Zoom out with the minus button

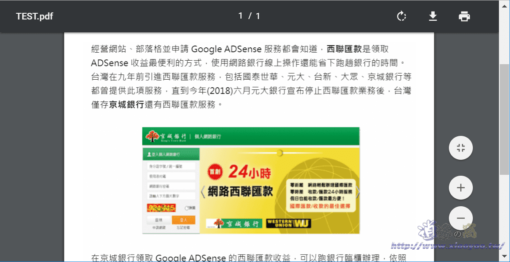tap(460, 218)
